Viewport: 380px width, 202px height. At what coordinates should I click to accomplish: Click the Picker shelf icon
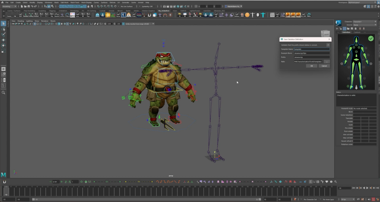click(x=134, y=15)
